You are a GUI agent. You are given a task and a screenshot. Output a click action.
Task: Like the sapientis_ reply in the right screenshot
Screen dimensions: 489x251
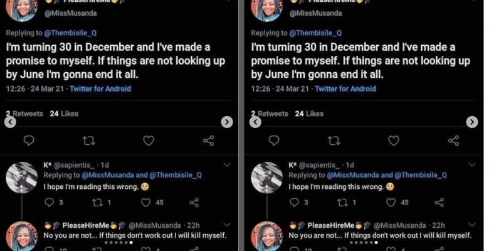[x=391, y=202]
